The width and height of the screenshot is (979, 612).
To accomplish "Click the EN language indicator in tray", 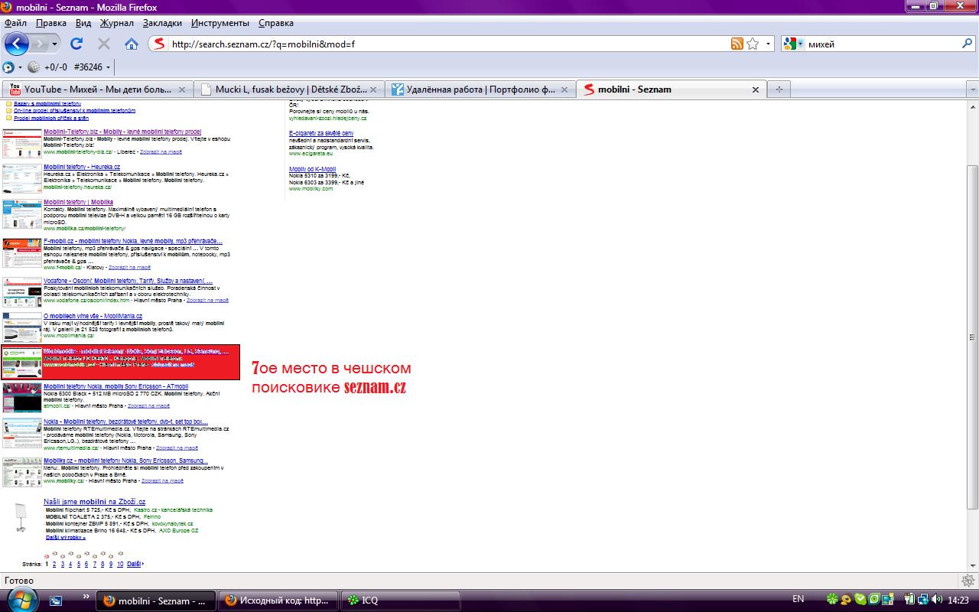I will 798,599.
